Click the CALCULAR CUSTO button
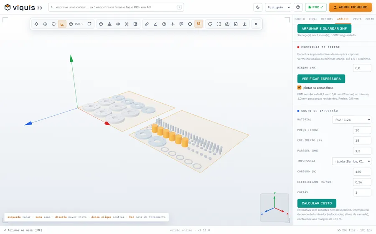The height and width of the screenshot is (234, 376). click(317, 204)
